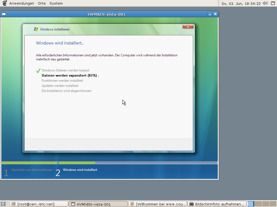Click the second installation progress bar
Screen dimensions: 277x207
(x=138, y=163)
